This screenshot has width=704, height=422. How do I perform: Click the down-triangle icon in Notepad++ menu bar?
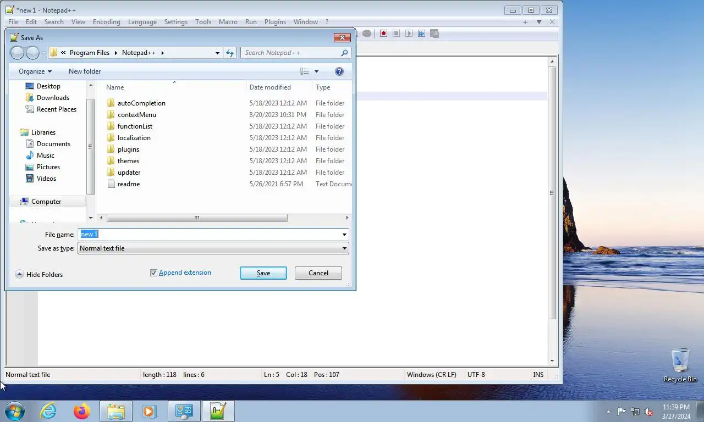coord(539,22)
